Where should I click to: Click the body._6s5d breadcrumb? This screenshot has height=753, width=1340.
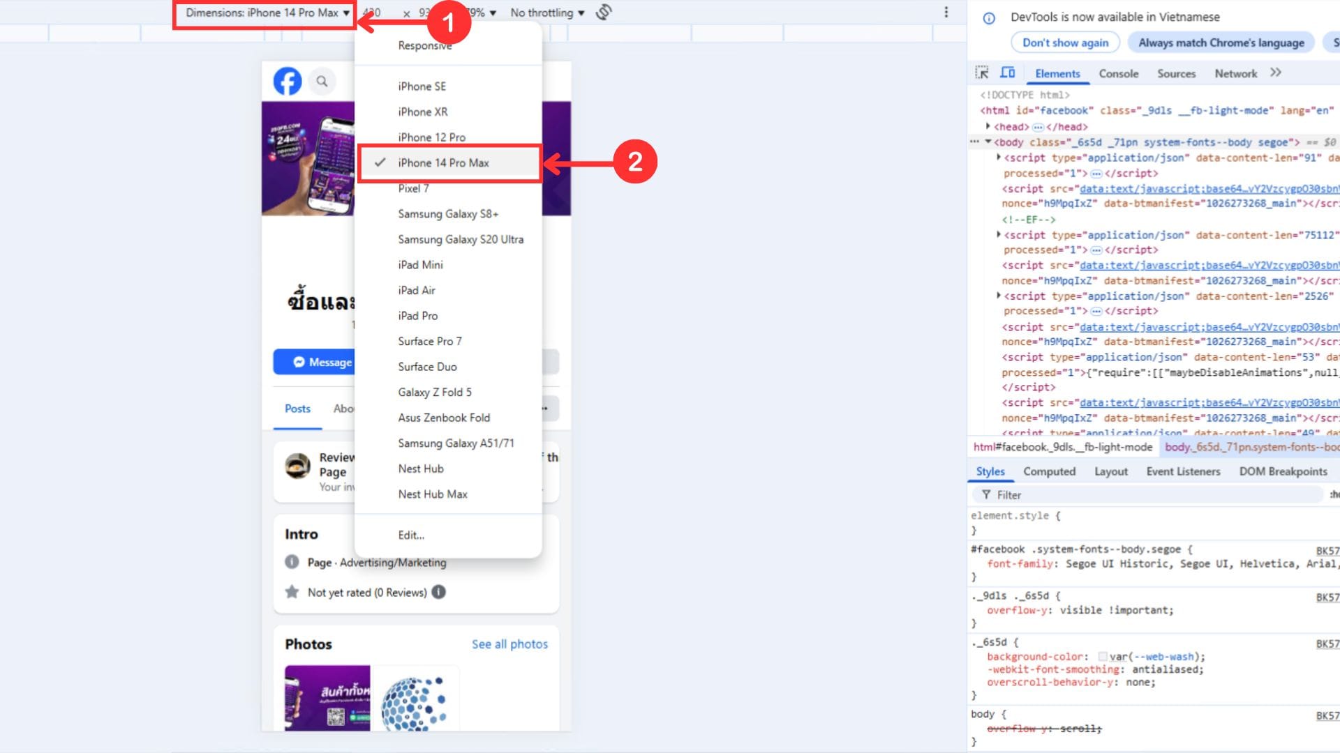point(1251,447)
